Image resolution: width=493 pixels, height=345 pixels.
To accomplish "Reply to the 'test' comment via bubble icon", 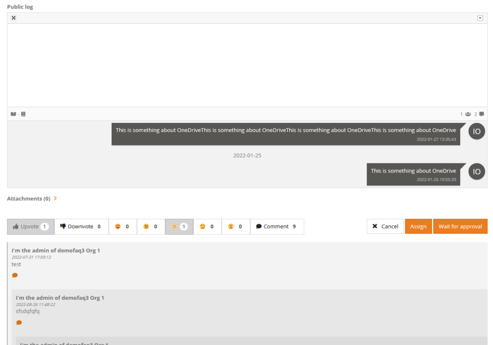I will coord(15,275).
